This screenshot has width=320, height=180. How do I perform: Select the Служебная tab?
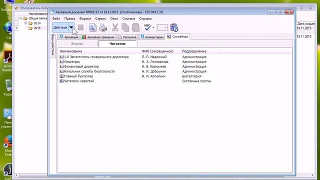click(x=177, y=36)
